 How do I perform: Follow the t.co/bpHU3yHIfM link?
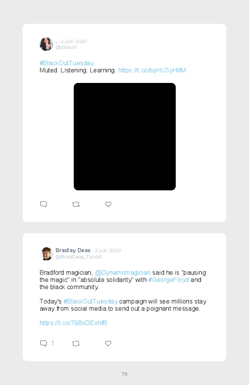click(x=152, y=70)
